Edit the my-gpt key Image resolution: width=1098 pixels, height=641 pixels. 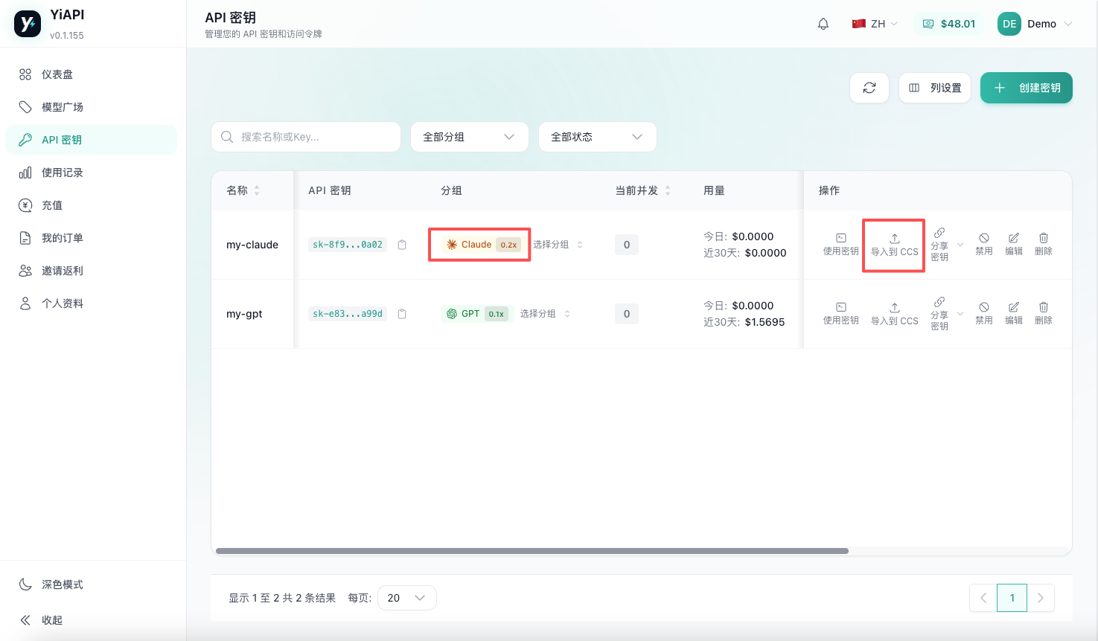pos(1014,314)
